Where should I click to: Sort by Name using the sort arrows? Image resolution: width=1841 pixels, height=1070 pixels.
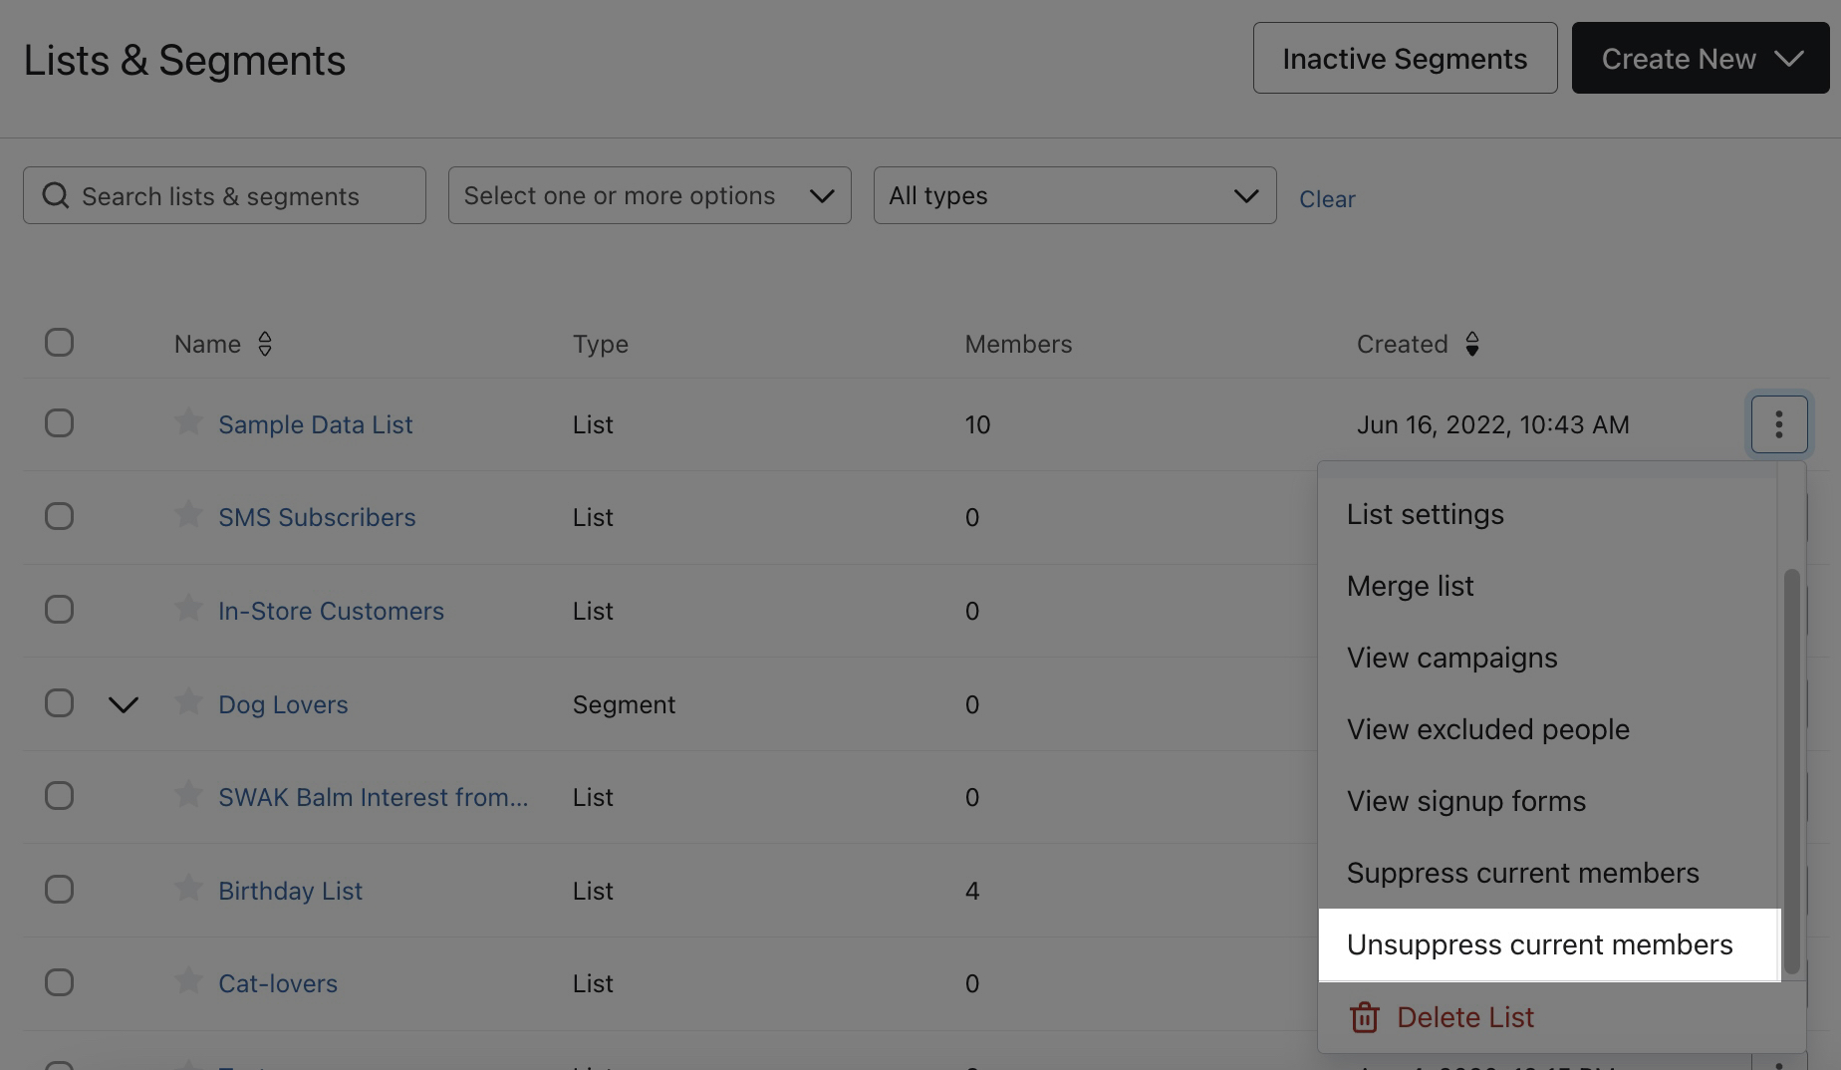point(265,344)
